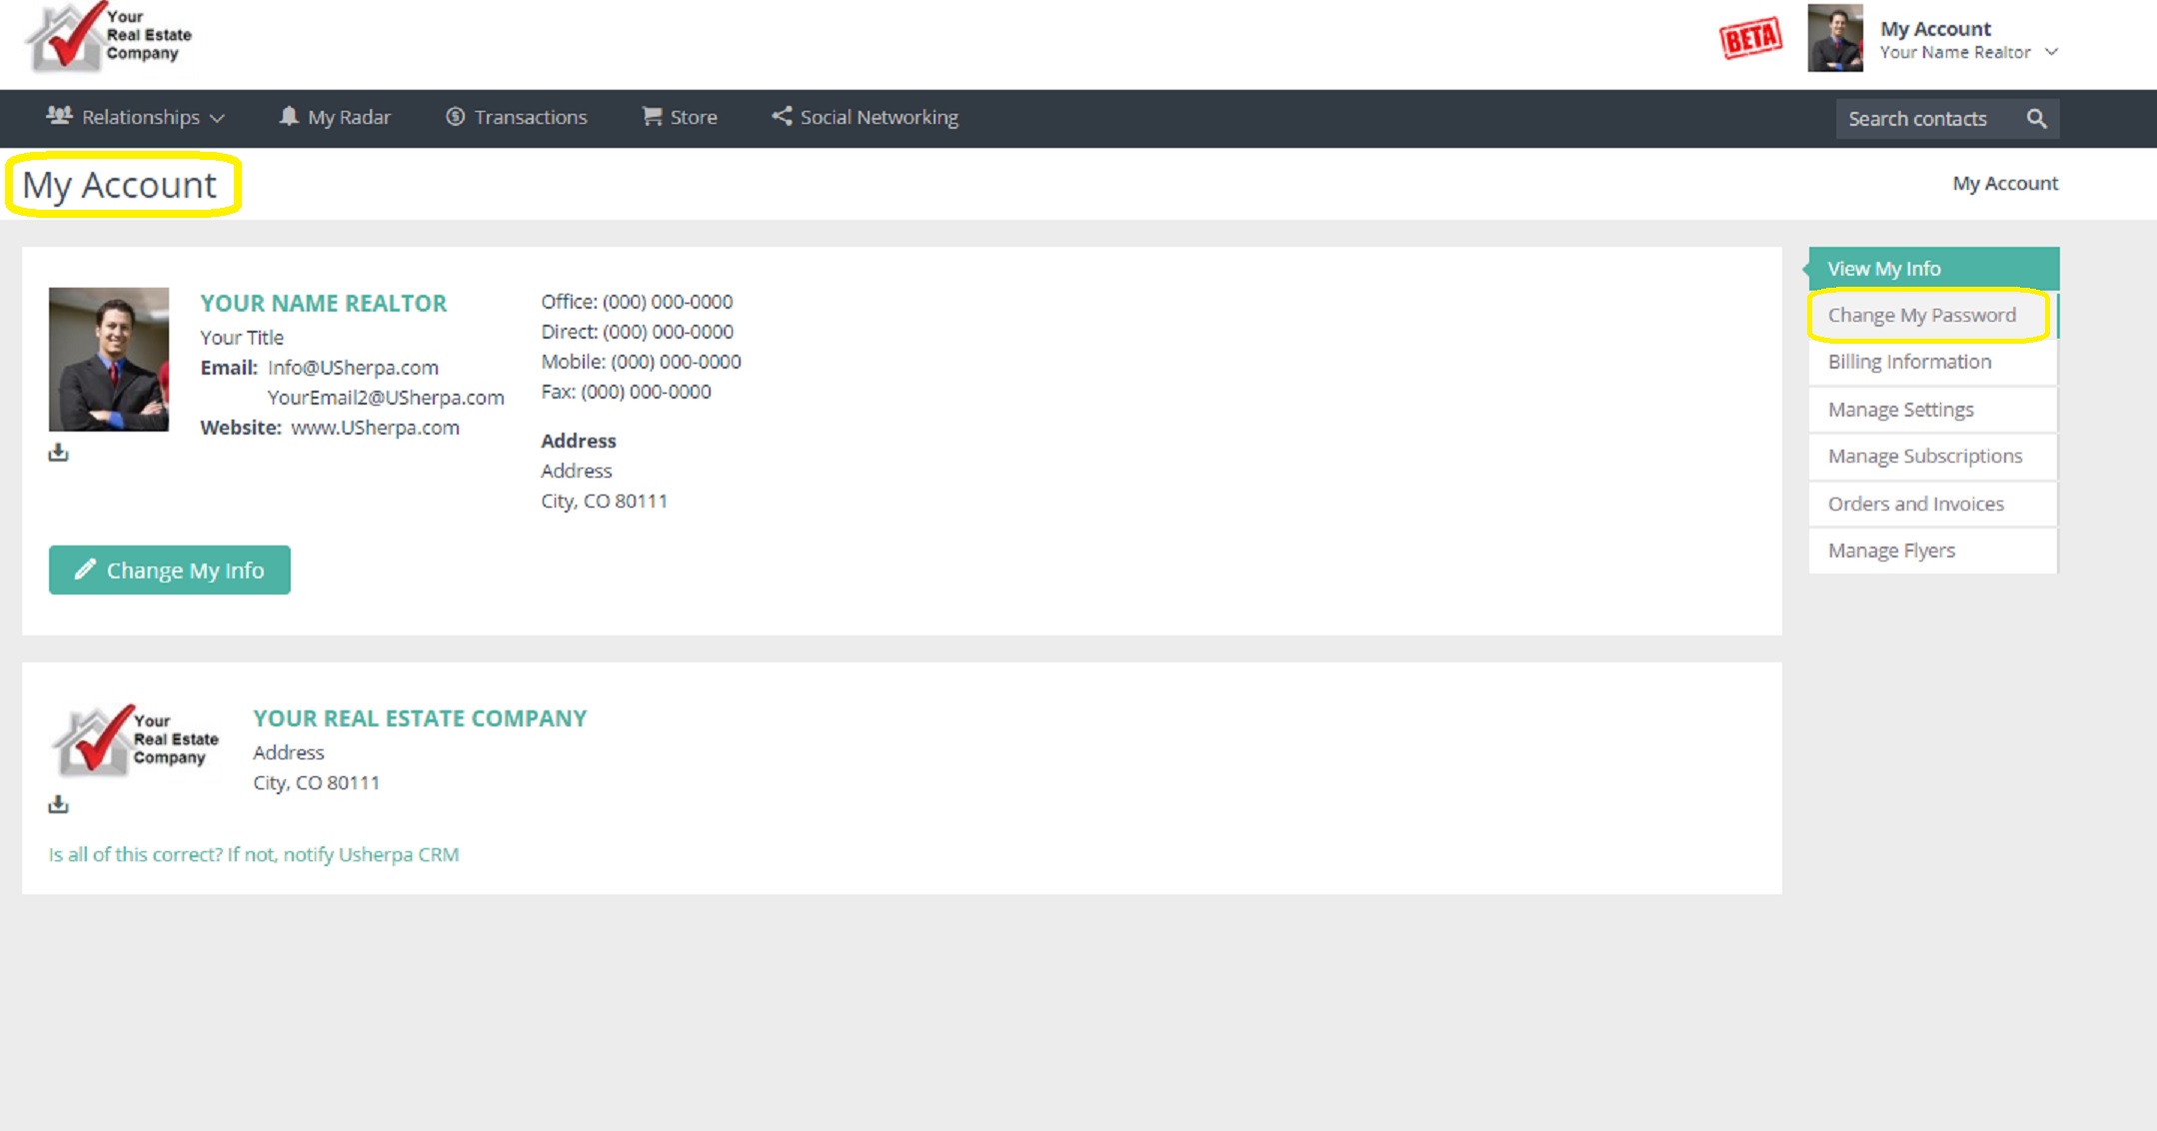Click the download icon under profile photo
The image size is (2157, 1131).
pyautogui.click(x=58, y=454)
